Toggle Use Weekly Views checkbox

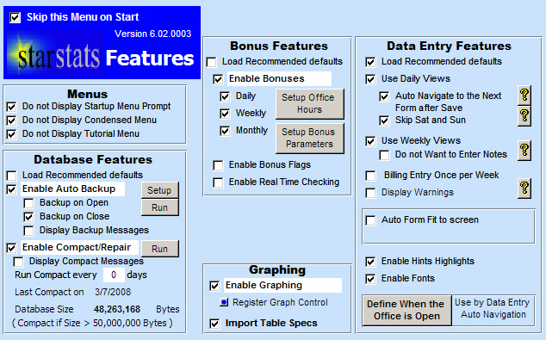(370, 141)
